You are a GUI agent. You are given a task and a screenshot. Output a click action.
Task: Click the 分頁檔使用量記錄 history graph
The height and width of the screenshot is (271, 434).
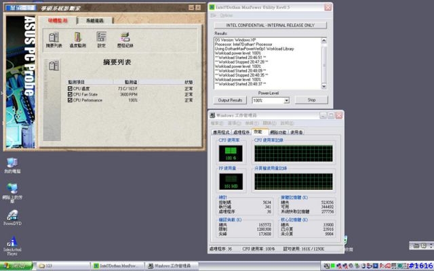pyautogui.click(x=294, y=182)
